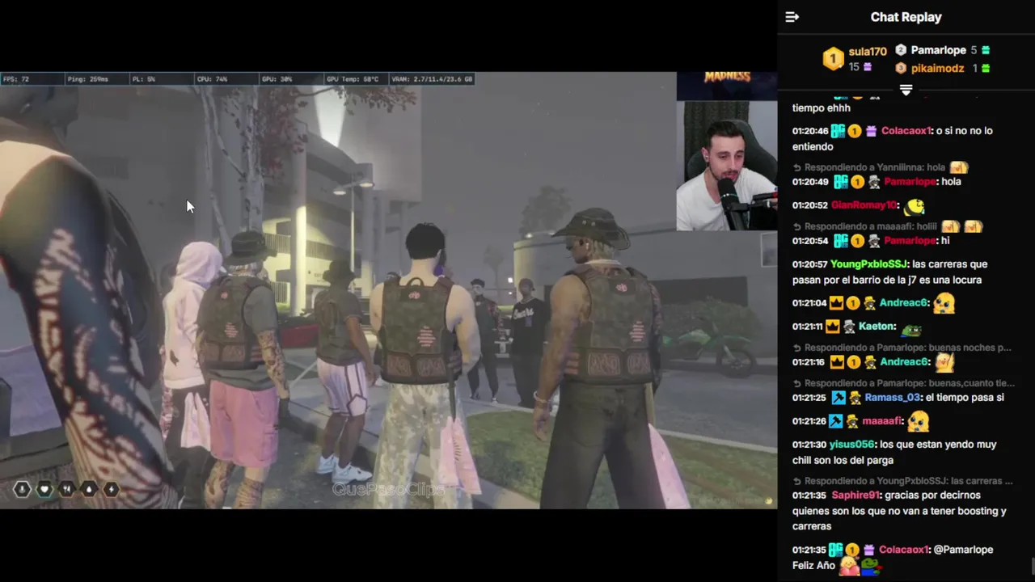
Task: Click the Chat Replay header title
Action: 906,17
